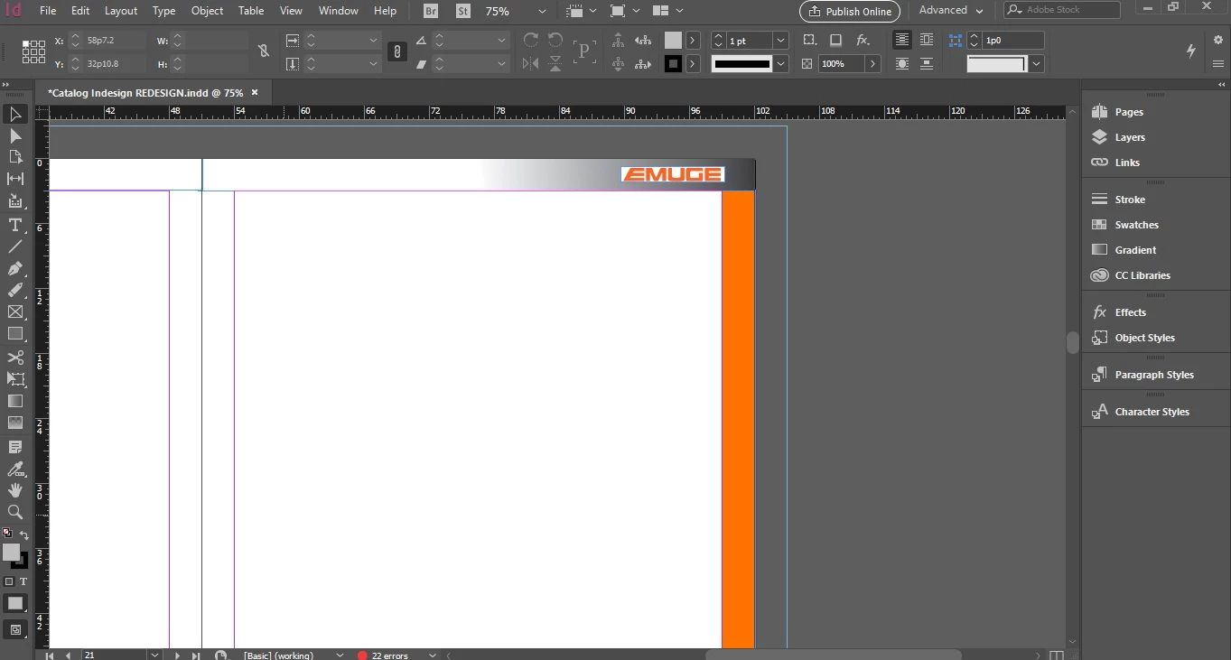Image resolution: width=1231 pixels, height=660 pixels.
Task: Expand the Advanced workspace switcher
Action: 951,10
